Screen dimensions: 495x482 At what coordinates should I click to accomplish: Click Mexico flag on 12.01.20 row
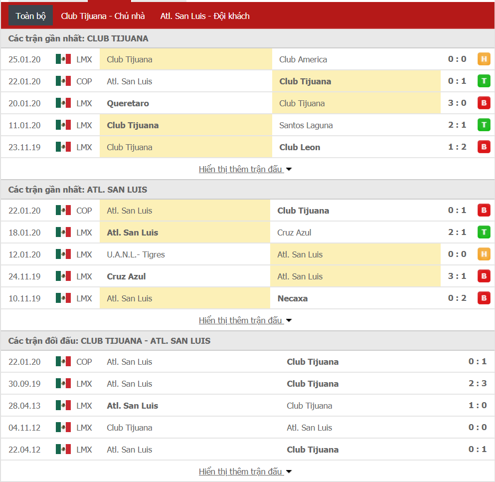coord(63,254)
